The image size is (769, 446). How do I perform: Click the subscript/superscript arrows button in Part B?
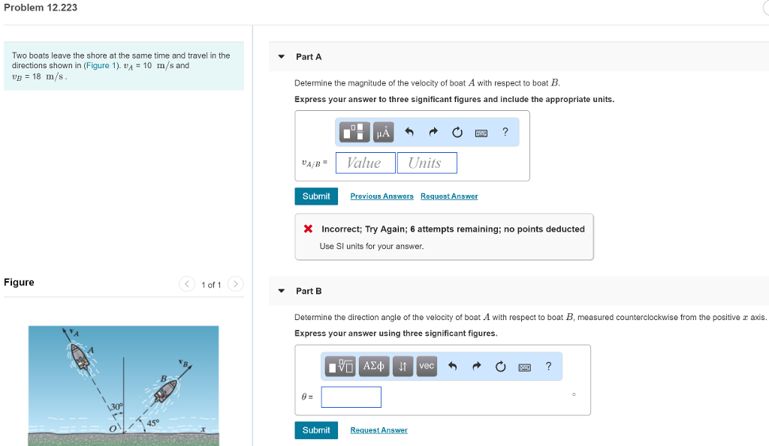click(403, 367)
